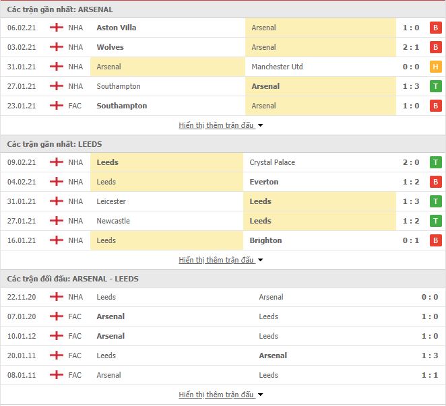Click 1:3 score of 20.01.11 FAC match

click(x=430, y=356)
